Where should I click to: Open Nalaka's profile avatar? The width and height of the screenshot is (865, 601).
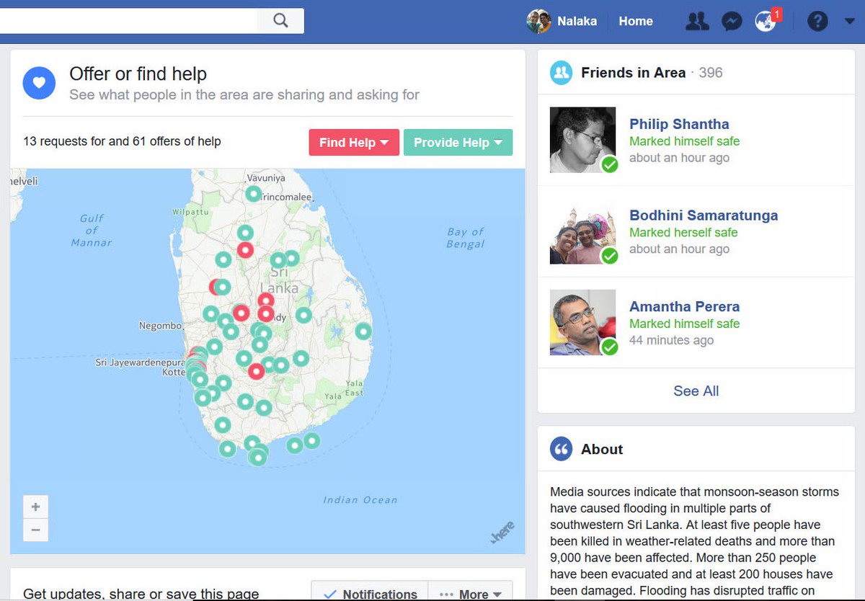538,21
